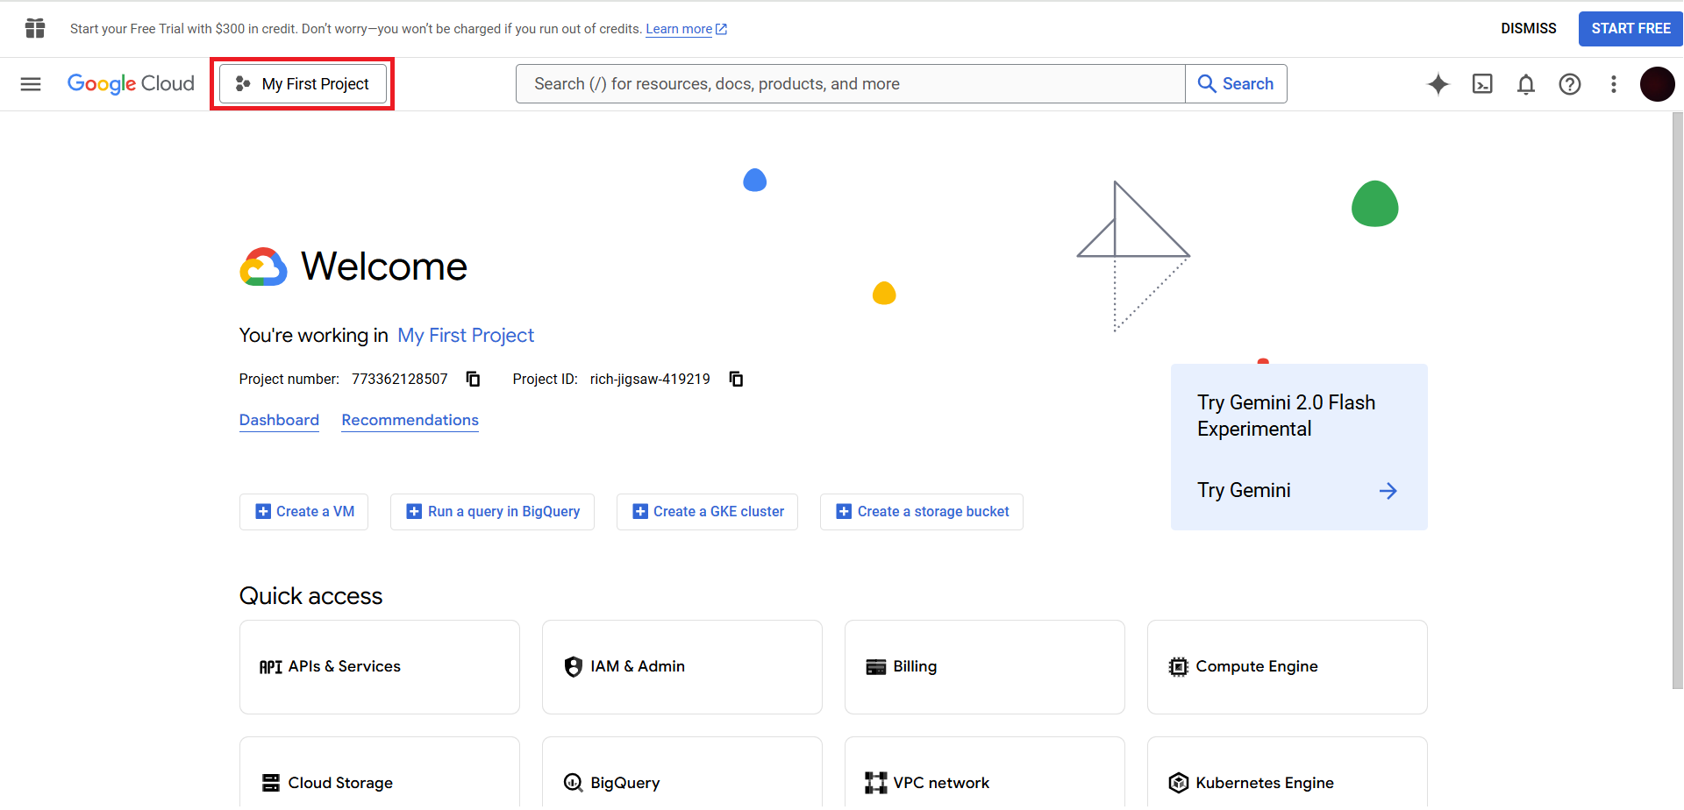Click the page vertical scrollbar

click(1677, 401)
